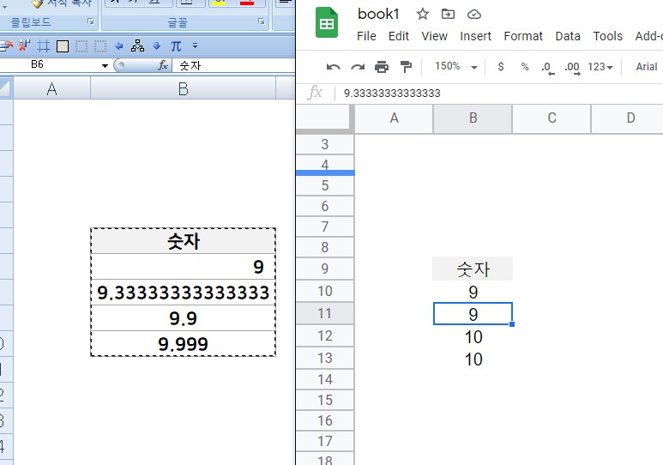Click the Excel select-all corner button
663x465 pixels.
click(6, 89)
